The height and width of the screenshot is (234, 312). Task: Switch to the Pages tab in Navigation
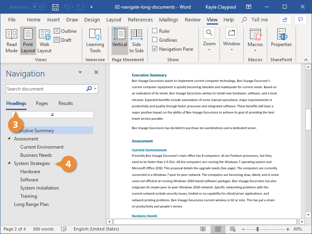pyautogui.click(x=42, y=103)
